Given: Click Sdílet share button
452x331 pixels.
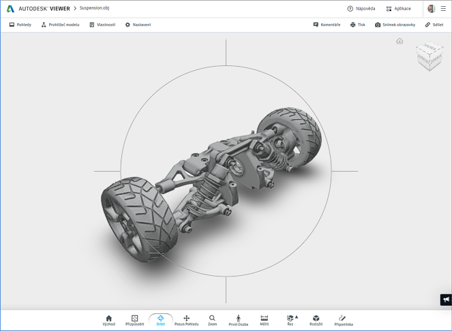Looking at the screenshot, I should coord(434,25).
